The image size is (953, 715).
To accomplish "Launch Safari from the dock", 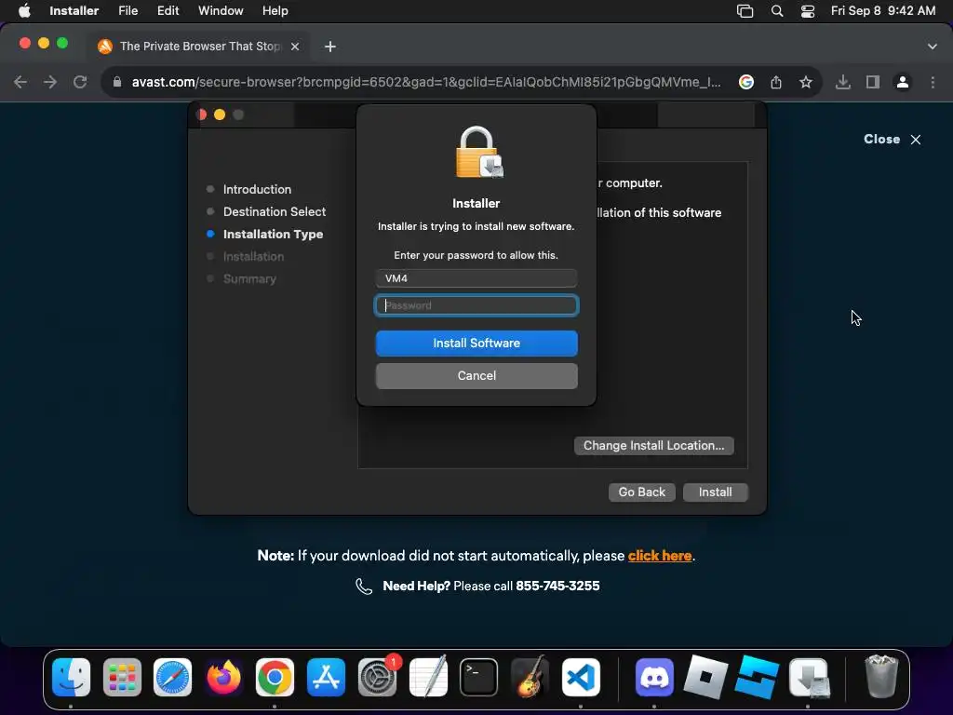I will point(172,677).
